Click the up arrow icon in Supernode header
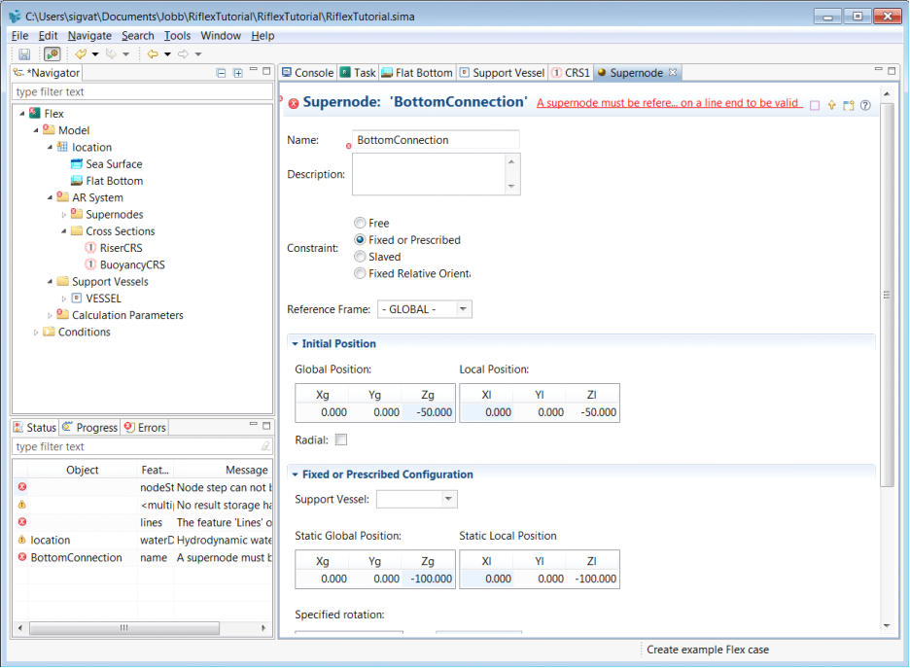910x668 pixels. click(x=831, y=105)
